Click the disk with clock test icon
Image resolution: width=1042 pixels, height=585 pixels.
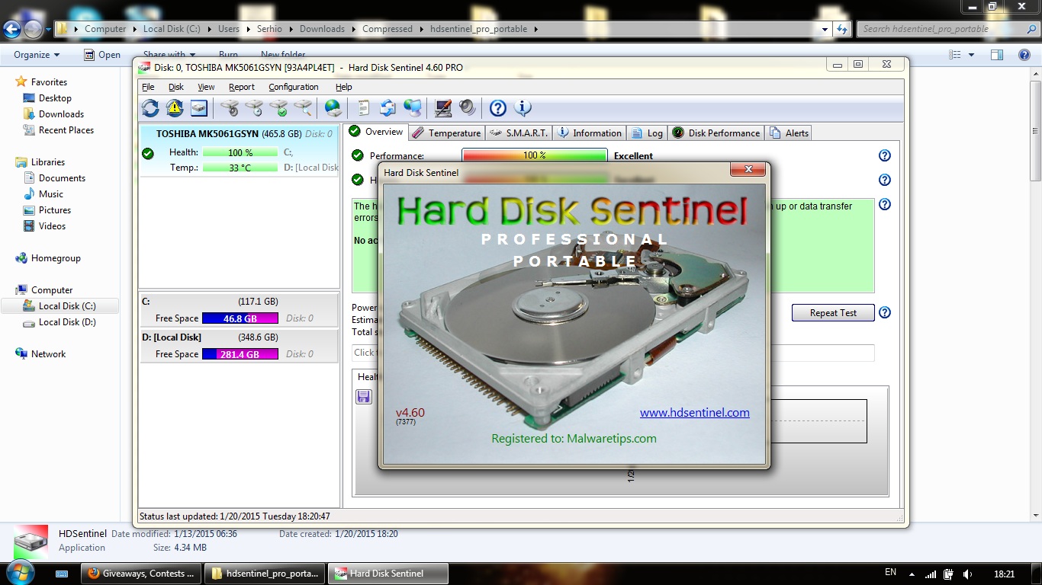pyautogui.click(x=254, y=108)
